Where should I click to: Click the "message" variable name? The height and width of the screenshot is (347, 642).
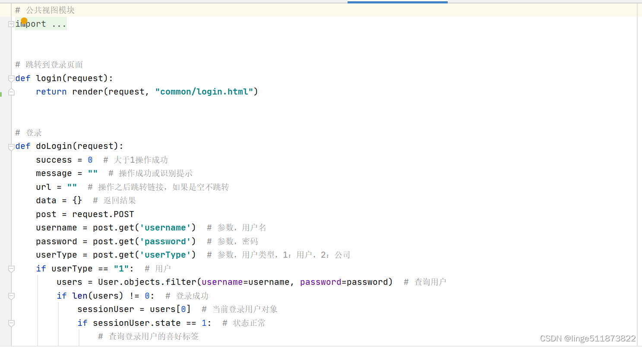54,173
